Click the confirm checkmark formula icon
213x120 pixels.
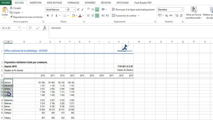pos(38,28)
